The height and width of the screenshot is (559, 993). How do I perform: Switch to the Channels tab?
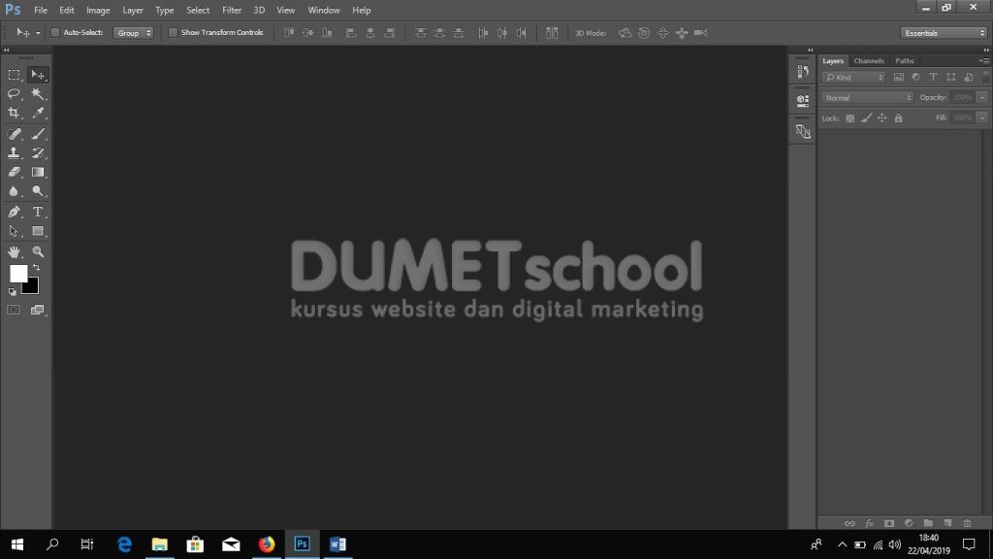coord(868,61)
